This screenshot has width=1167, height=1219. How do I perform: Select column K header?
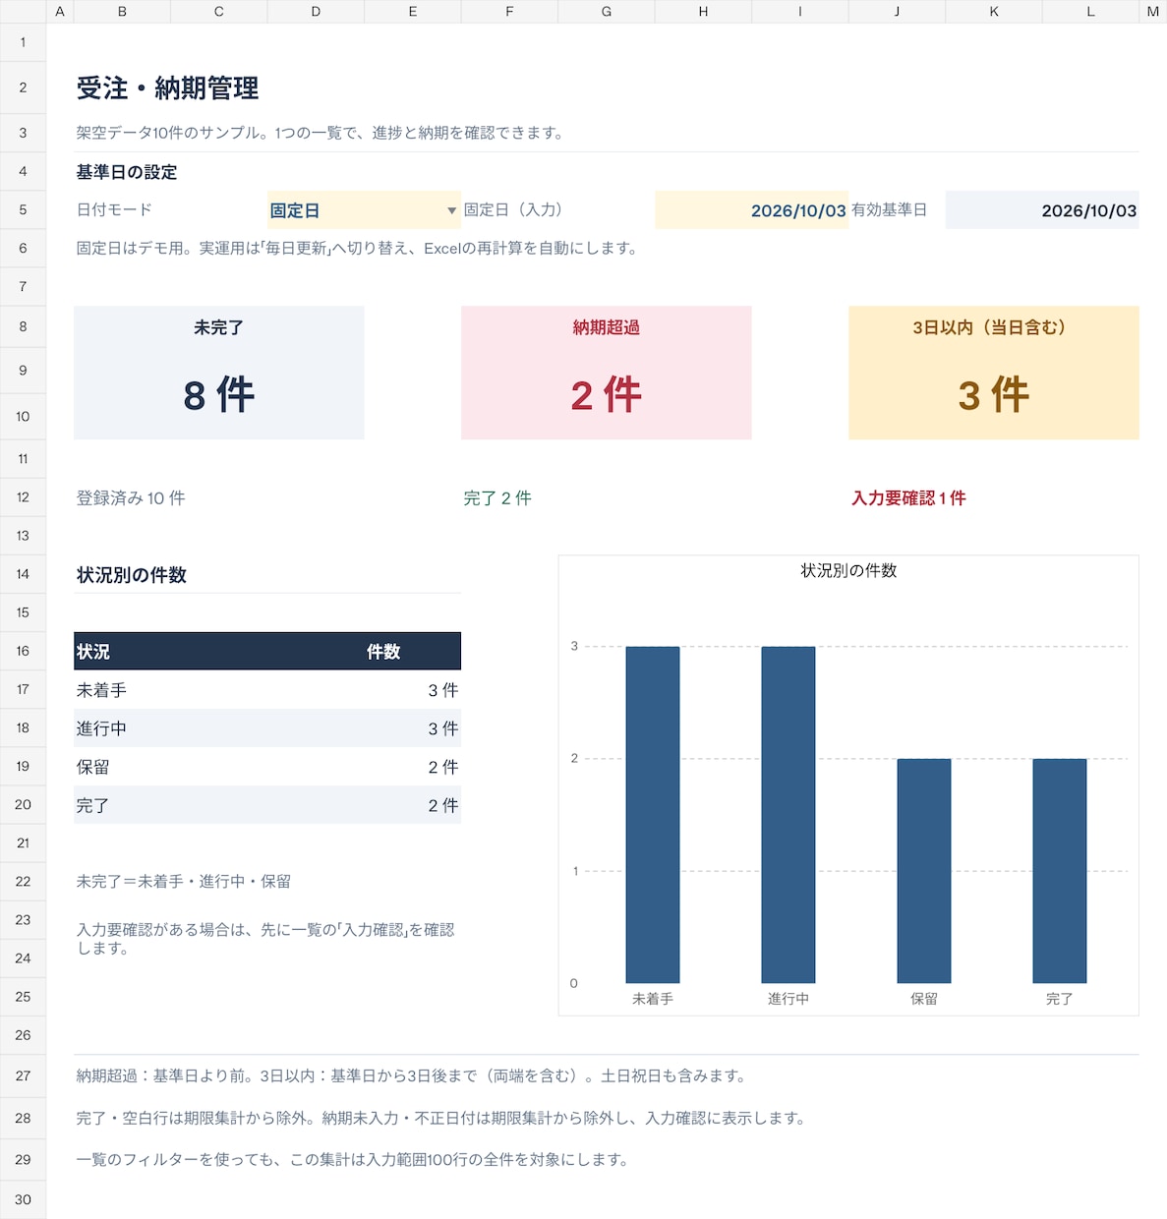point(994,12)
